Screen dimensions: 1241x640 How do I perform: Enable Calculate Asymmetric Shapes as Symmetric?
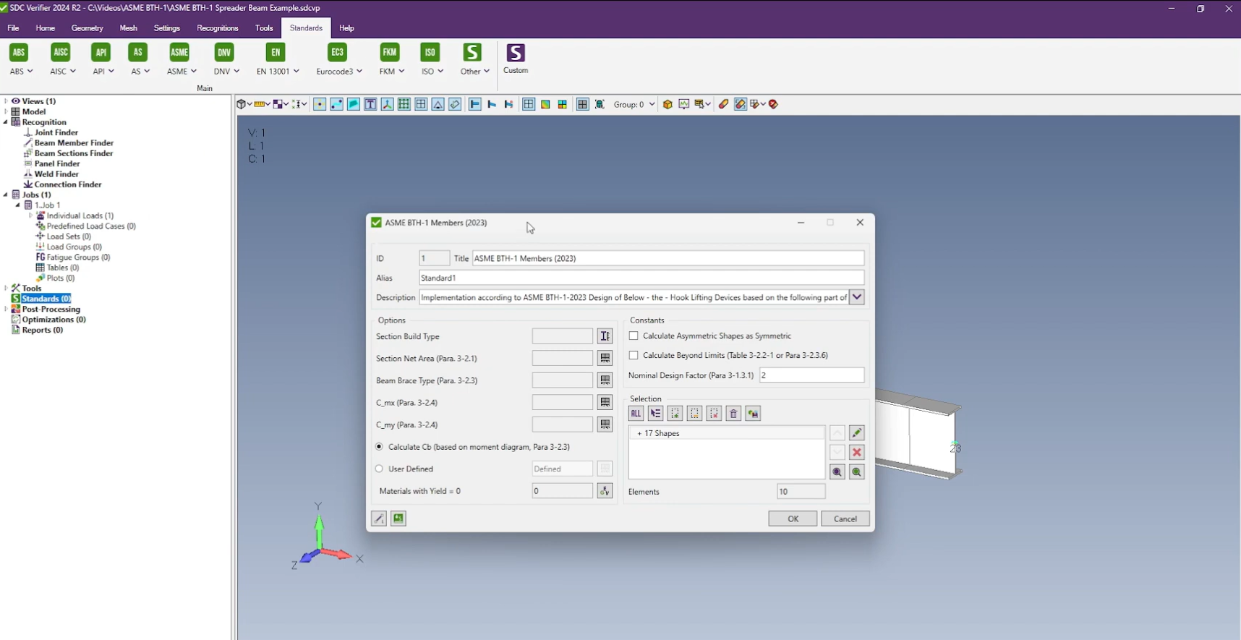(634, 336)
